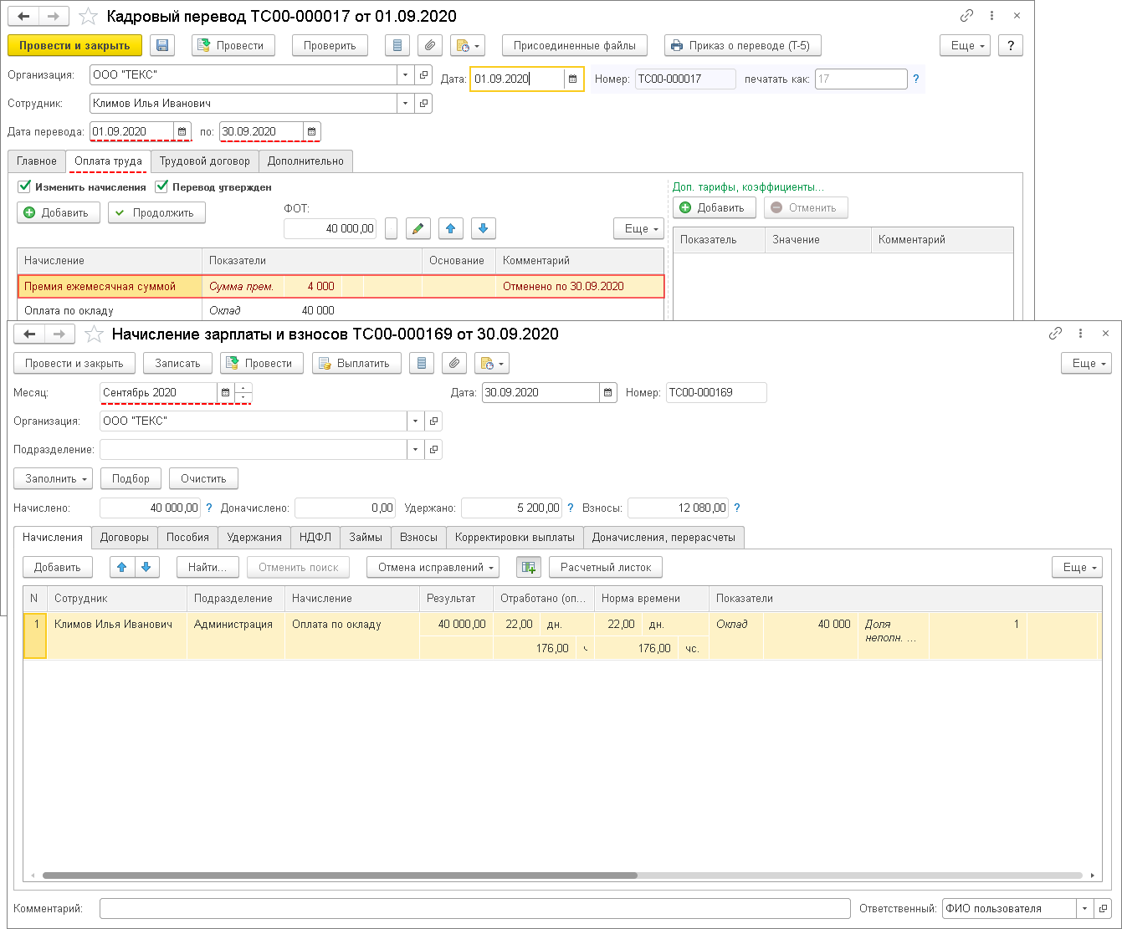Open the Организация link icon in payroll form
The width and height of the screenshot is (1122, 929).
[433, 421]
